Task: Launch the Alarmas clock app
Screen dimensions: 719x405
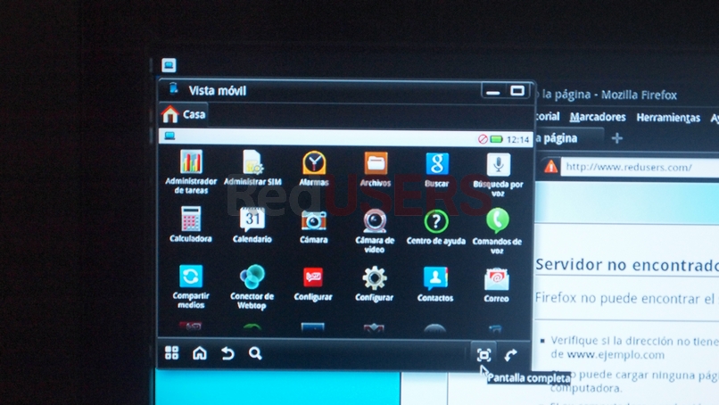Action: (x=314, y=169)
